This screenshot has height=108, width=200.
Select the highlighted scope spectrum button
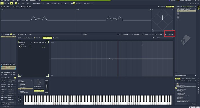click(169, 6)
